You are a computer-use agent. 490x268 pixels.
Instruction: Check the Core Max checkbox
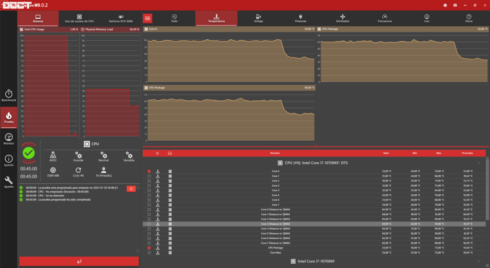point(149,253)
